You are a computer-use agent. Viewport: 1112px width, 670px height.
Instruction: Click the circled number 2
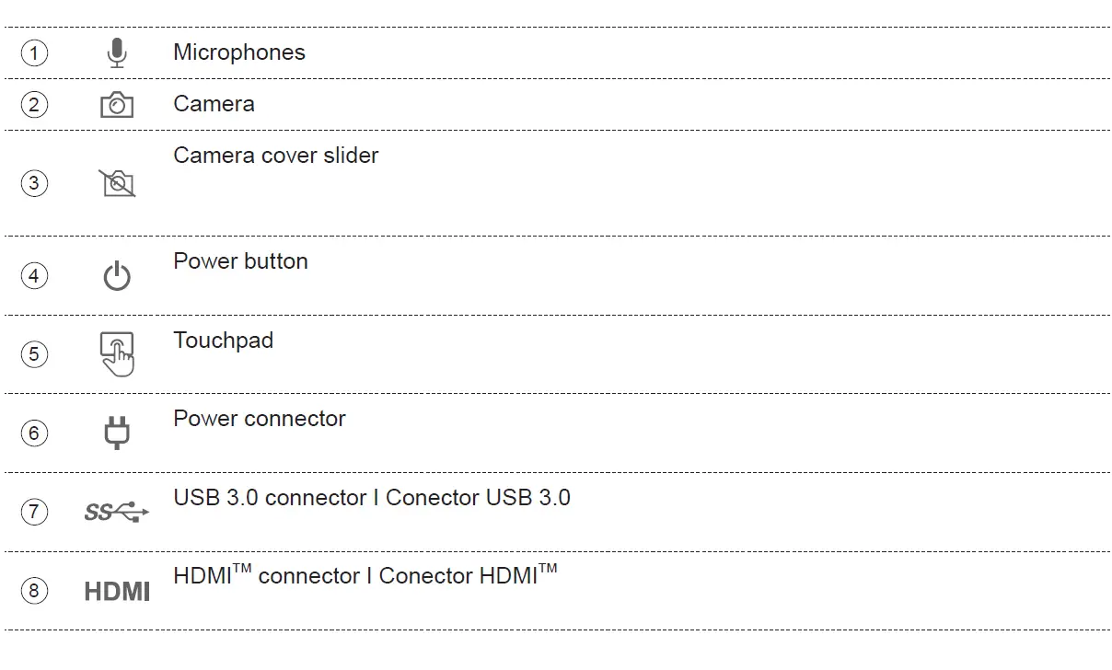[34, 105]
